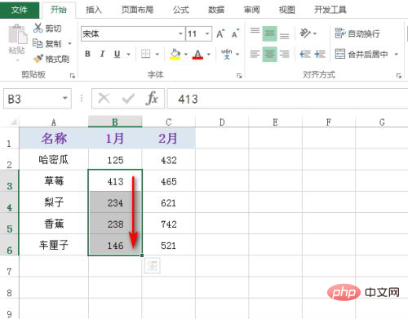
Task: Switch to the 开发工具 Developer tab
Action: (330, 10)
